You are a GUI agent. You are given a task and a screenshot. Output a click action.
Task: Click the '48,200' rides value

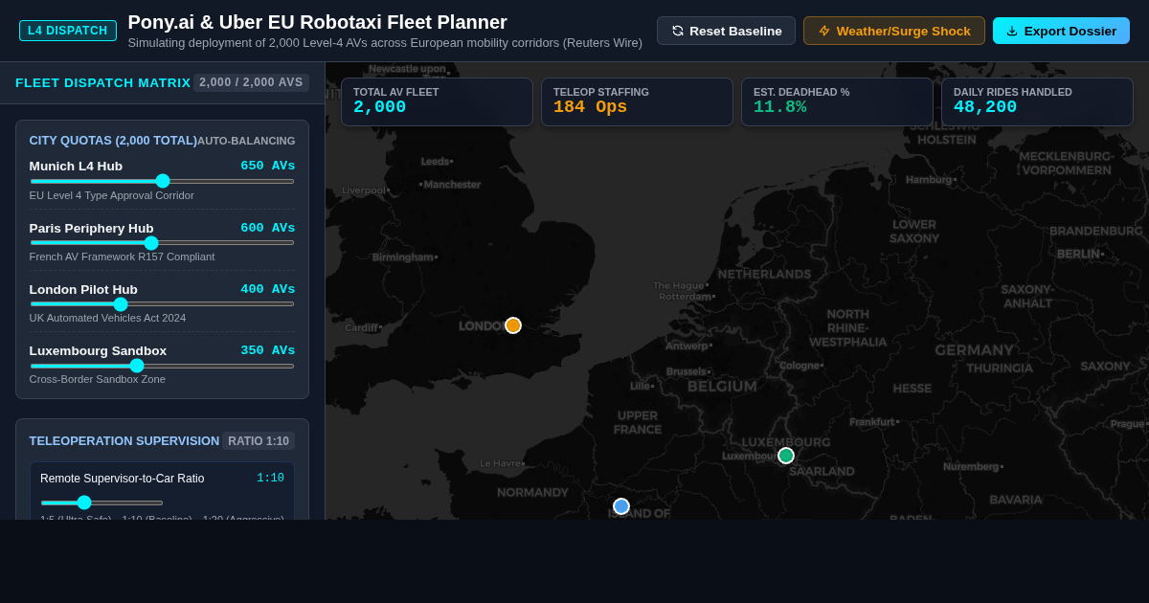pos(985,107)
